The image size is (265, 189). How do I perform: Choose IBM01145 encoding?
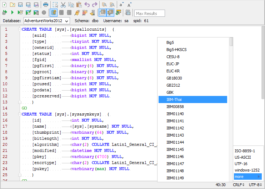tap(193, 149)
